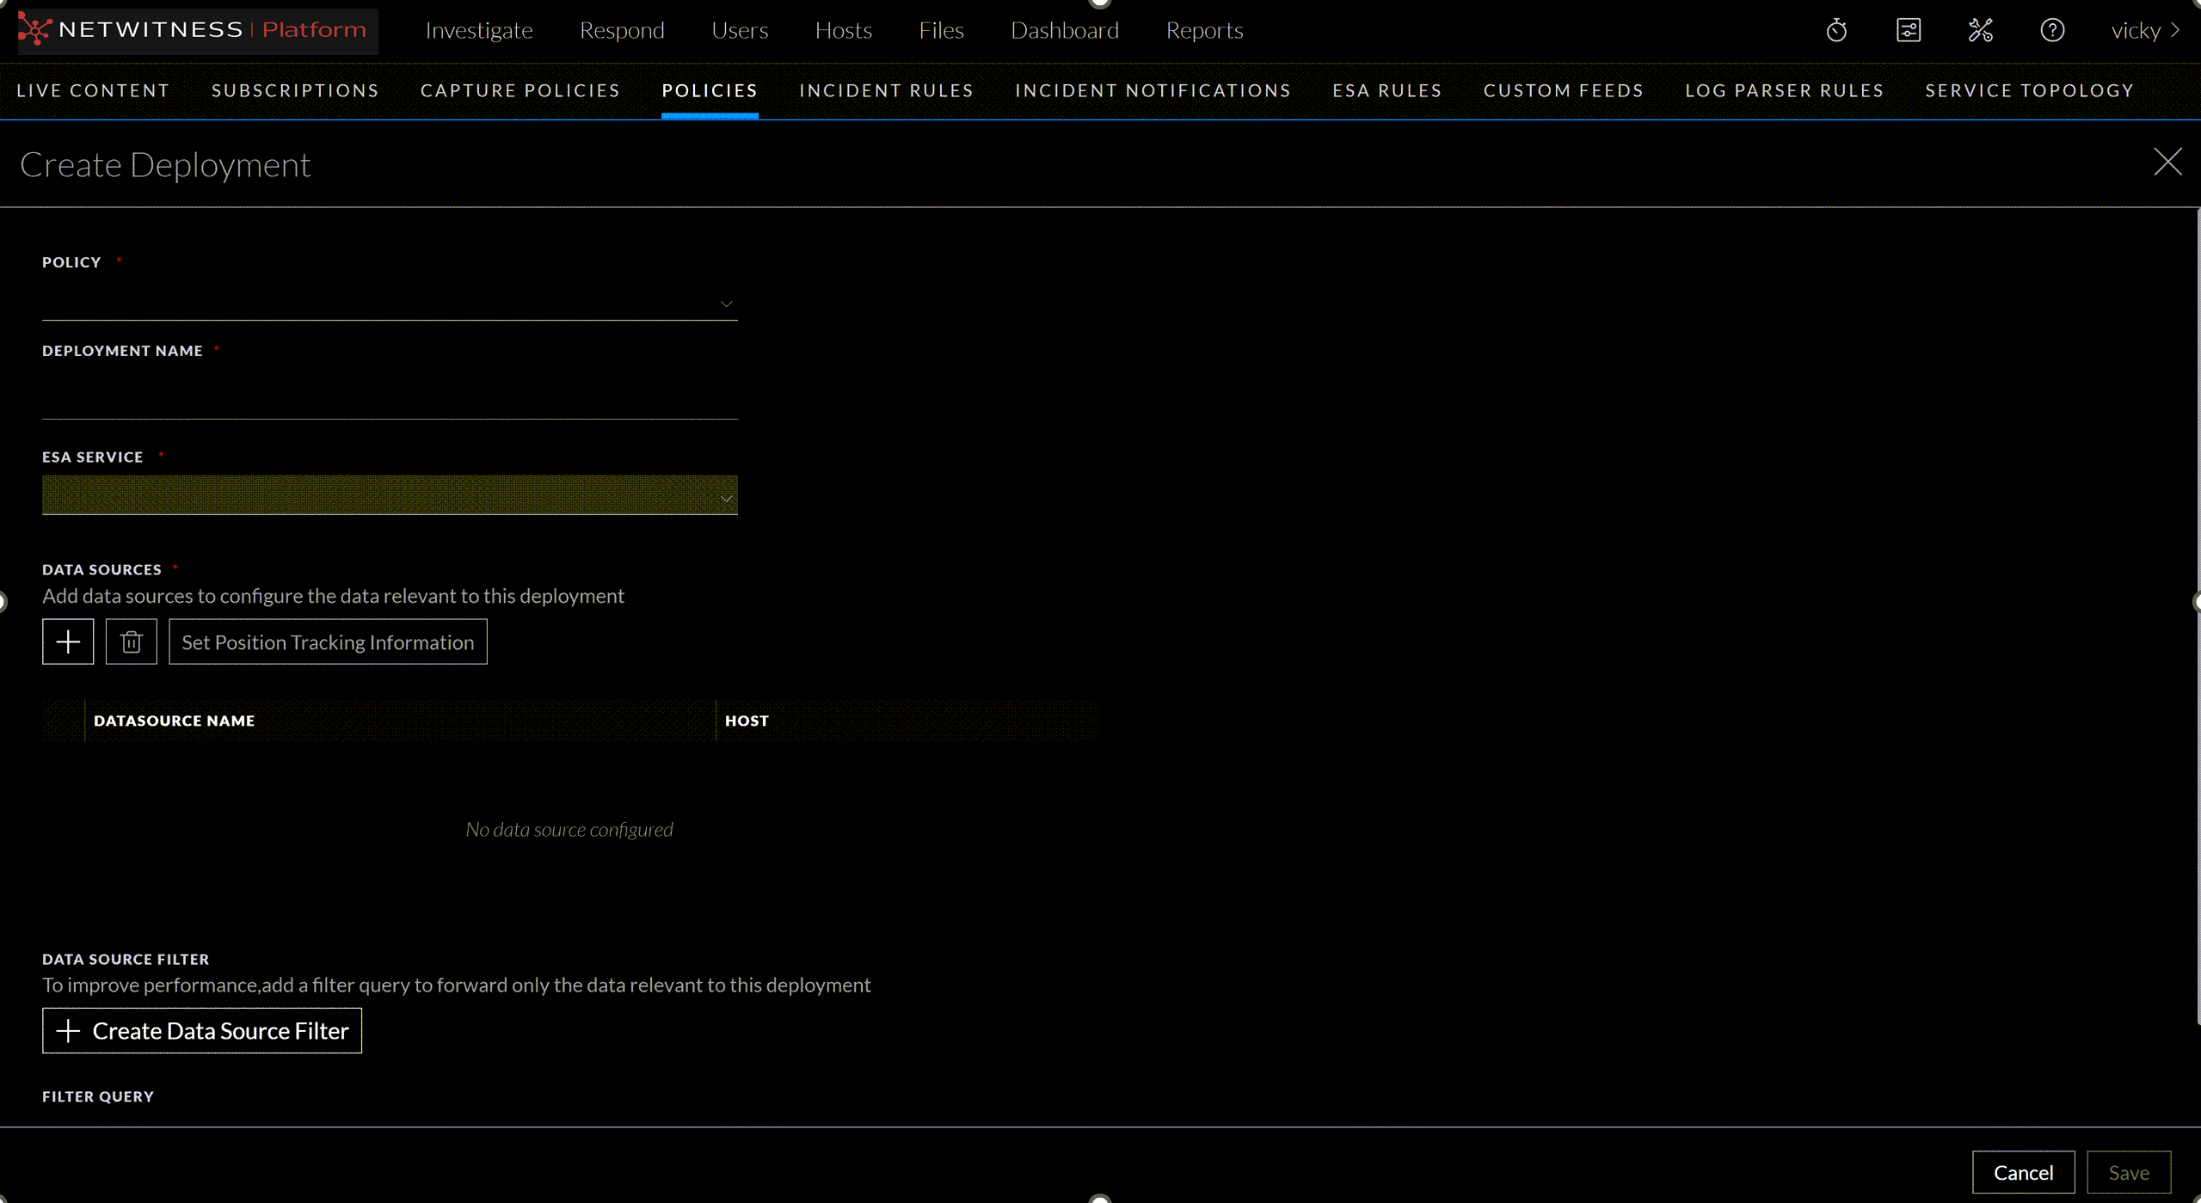
Task: Click the stopwatch investigation timer icon
Action: tap(1836, 30)
